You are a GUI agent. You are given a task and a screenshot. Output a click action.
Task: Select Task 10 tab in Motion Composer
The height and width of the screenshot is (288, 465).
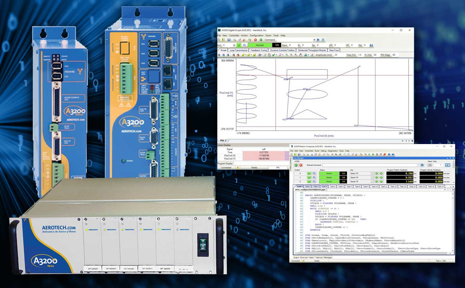pyautogui.click(x=375, y=187)
